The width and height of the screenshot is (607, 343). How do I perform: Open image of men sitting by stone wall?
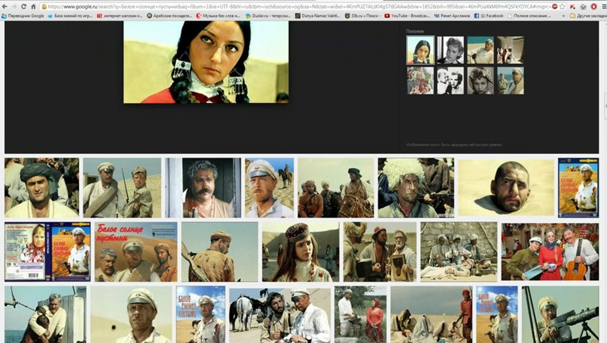coord(459,252)
